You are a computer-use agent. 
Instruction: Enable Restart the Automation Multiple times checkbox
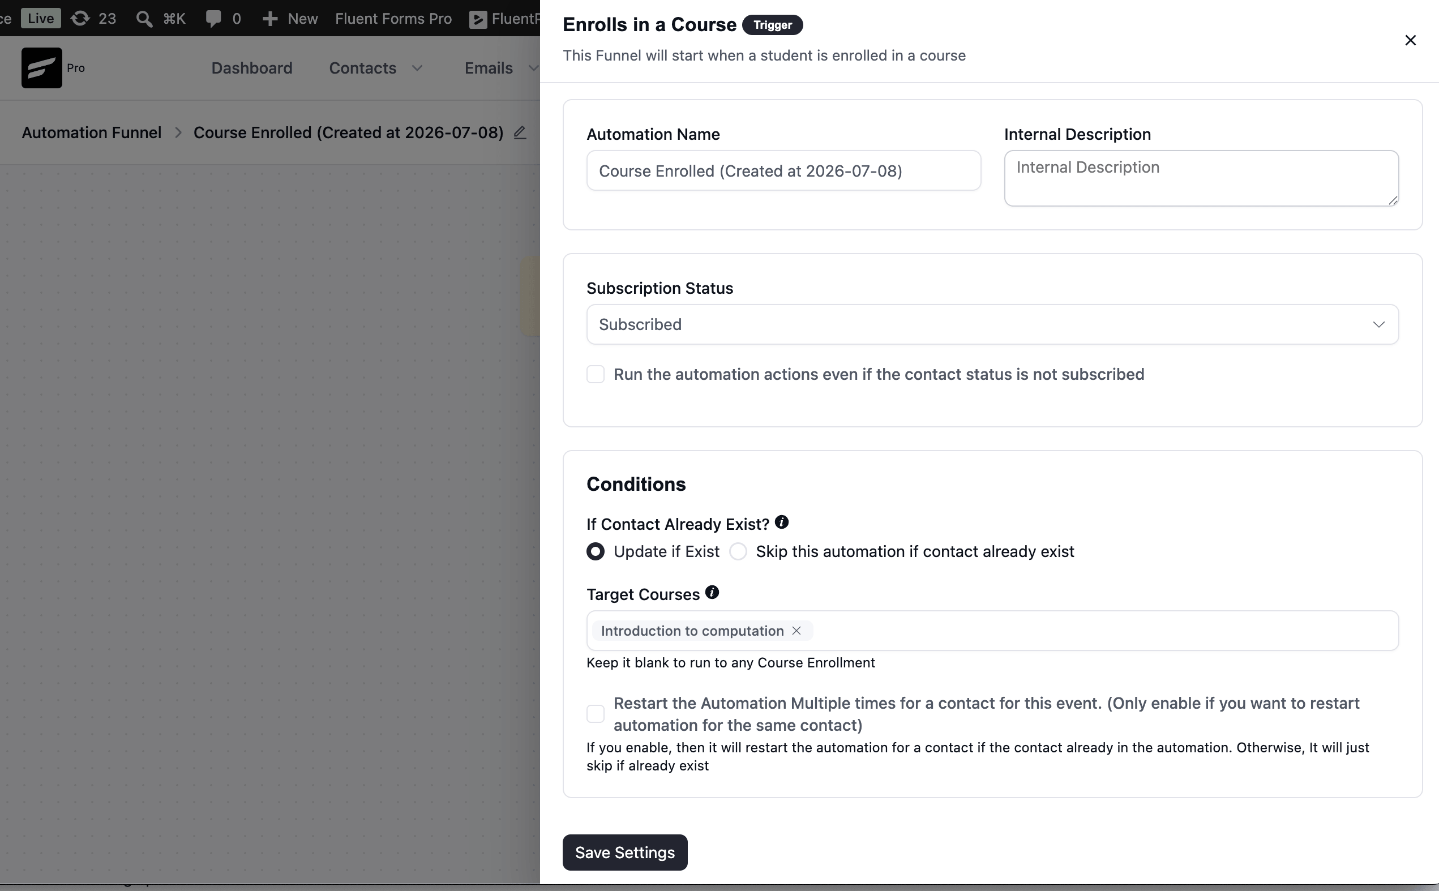tap(595, 714)
